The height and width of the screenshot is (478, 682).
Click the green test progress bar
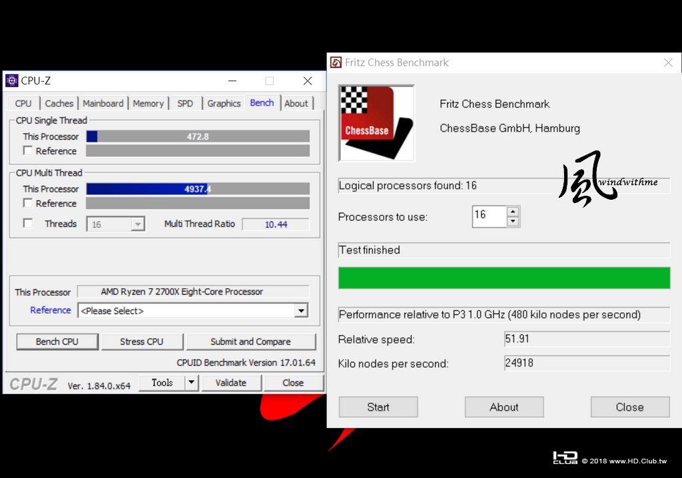coord(504,278)
